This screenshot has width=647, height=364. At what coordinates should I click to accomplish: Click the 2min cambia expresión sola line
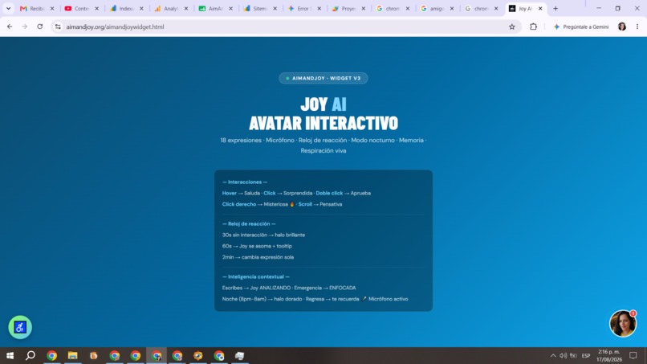point(258,257)
